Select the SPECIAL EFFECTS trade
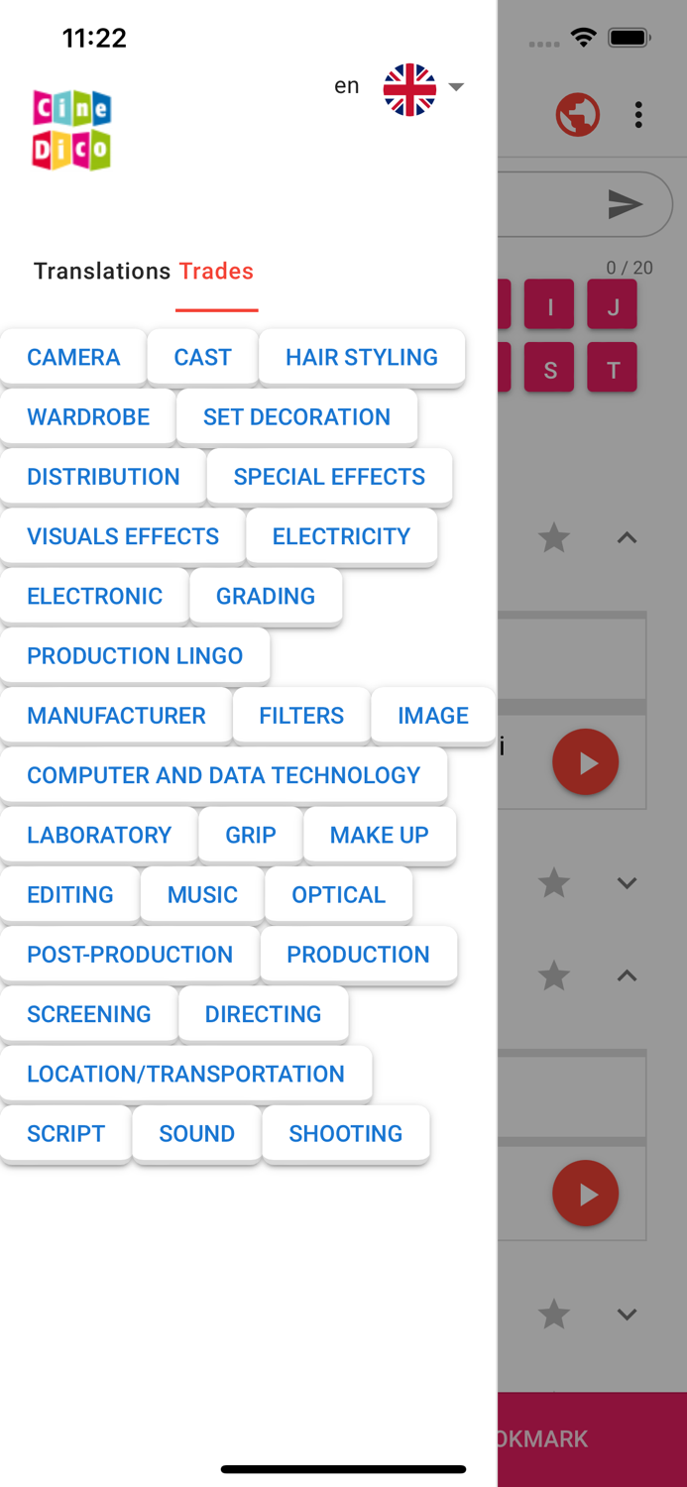This screenshot has height=1487, width=687. [329, 477]
